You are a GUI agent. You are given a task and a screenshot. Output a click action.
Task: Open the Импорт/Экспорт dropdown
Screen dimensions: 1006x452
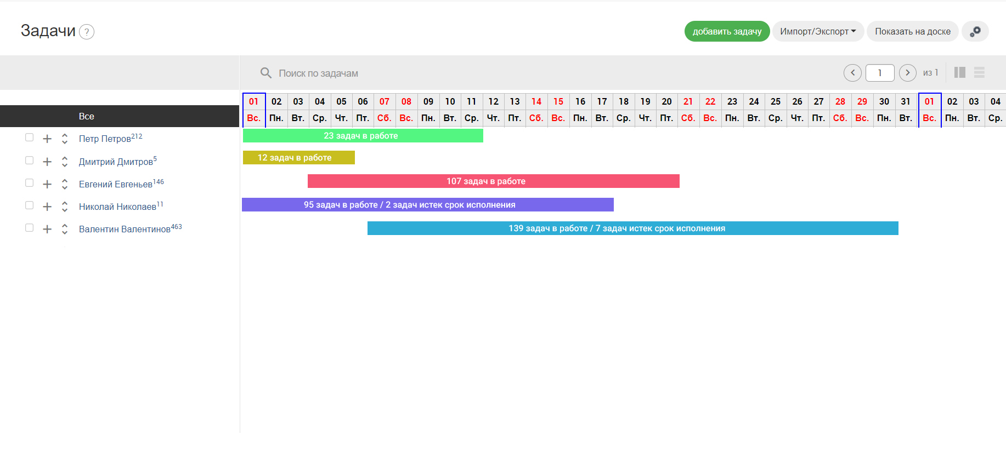pyautogui.click(x=818, y=32)
